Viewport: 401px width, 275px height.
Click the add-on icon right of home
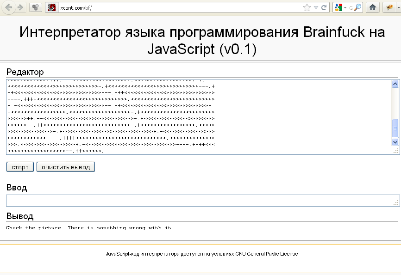[389, 7]
